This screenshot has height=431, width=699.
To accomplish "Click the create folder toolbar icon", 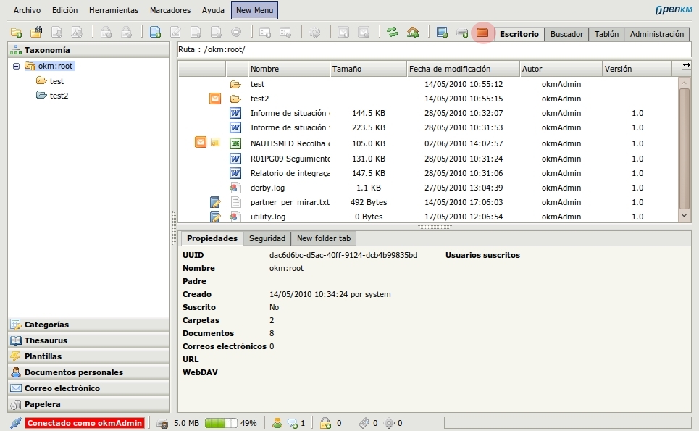I will click(x=16, y=33).
